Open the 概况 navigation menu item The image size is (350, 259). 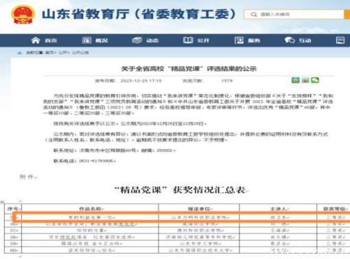coord(102,41)
